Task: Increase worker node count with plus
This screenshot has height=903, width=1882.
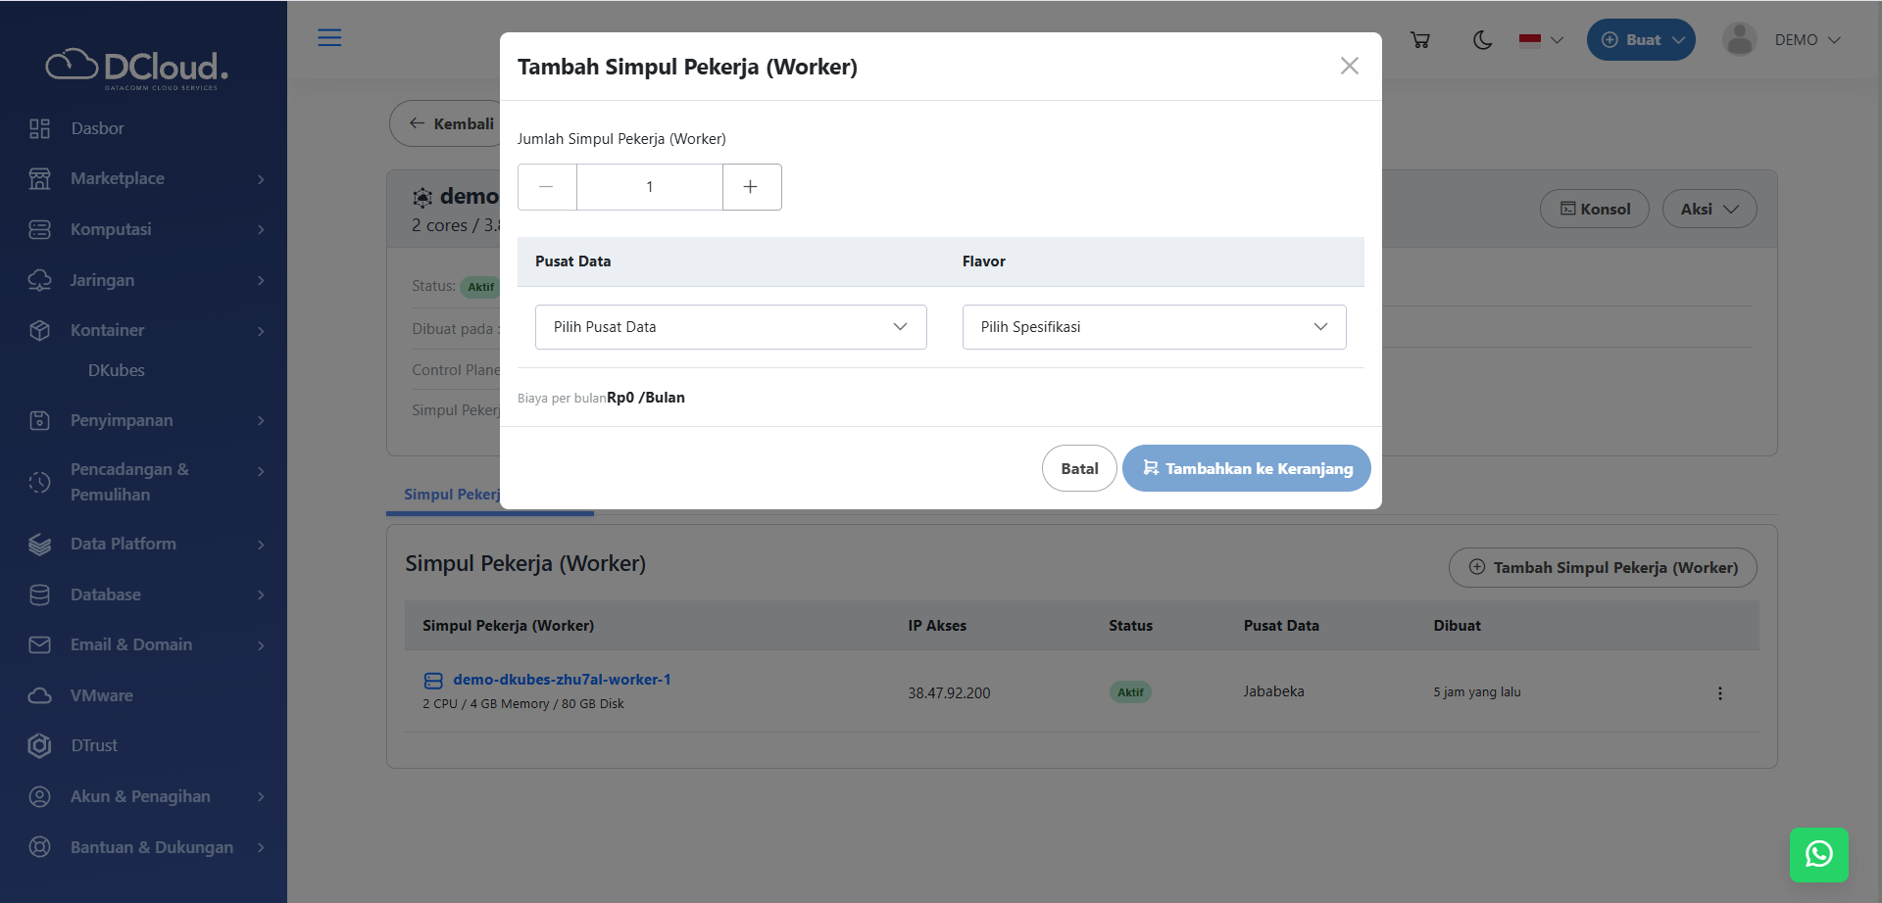Action: 751,187
